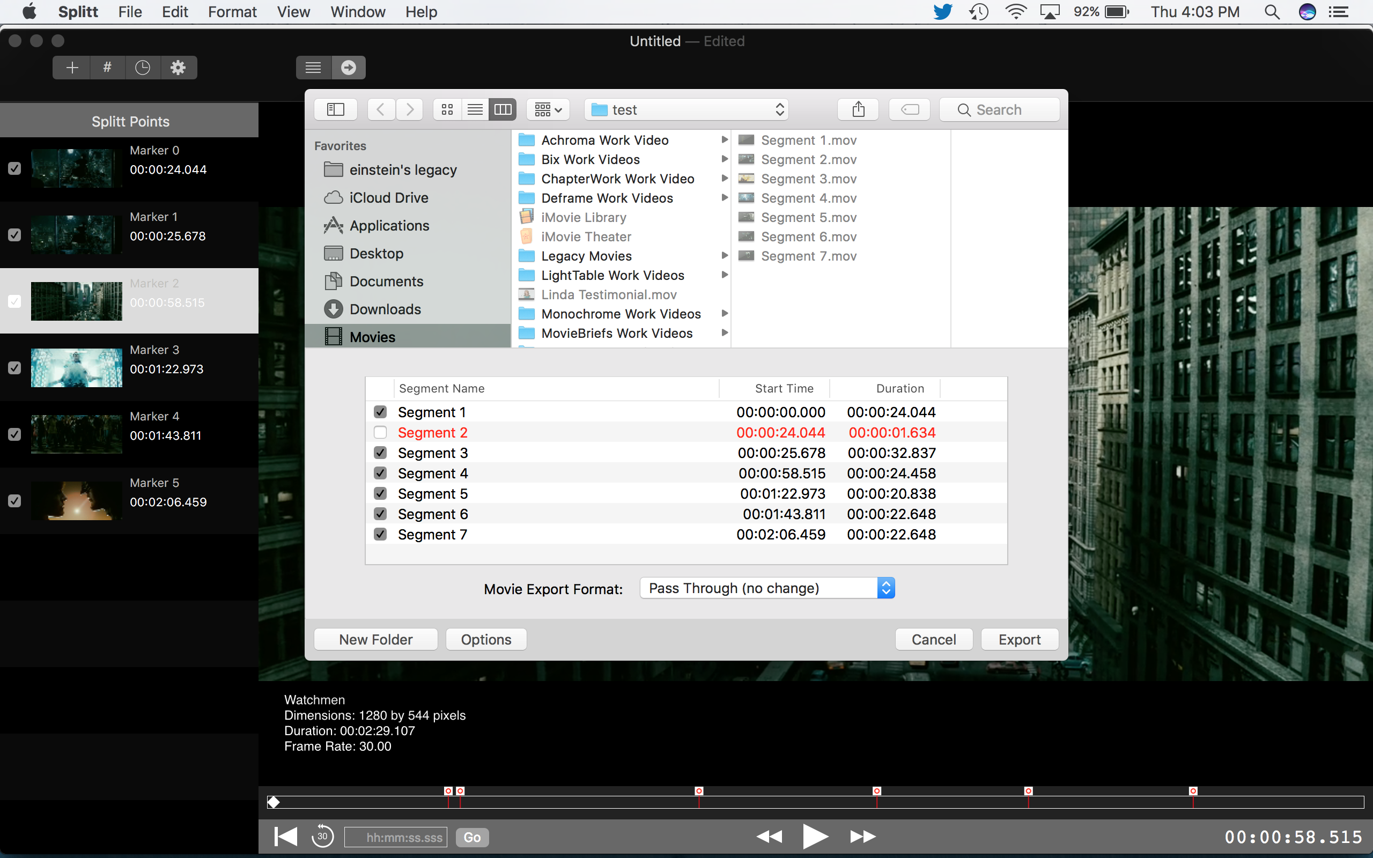Click the New Folder button
The width and height of the screenshot is (1373, 858).
coord(375,640)
